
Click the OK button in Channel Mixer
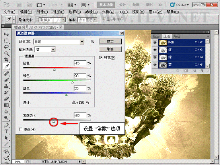coord(110,41)
